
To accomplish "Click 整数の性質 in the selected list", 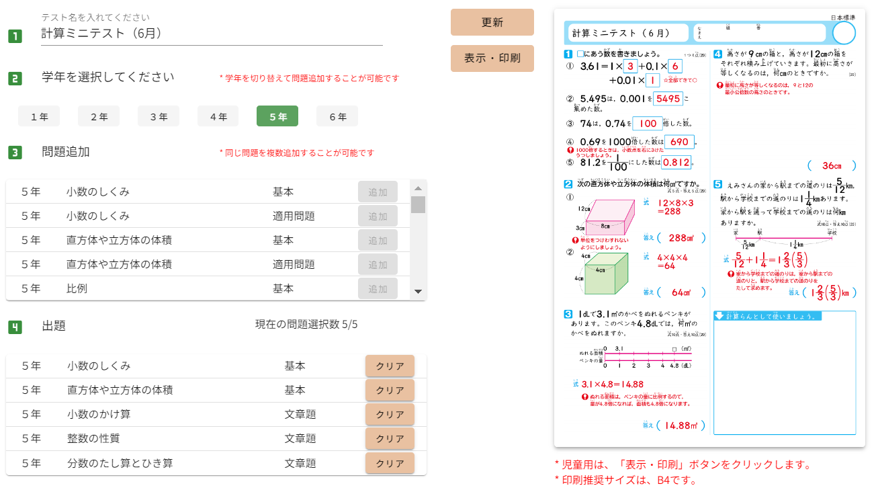I will [x=93, y=438].
